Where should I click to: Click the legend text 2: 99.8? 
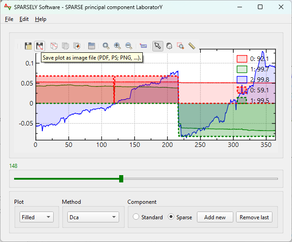click(260, 80)
